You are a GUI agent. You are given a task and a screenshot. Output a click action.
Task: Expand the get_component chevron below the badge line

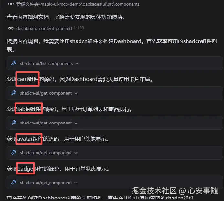coord(76,183)
